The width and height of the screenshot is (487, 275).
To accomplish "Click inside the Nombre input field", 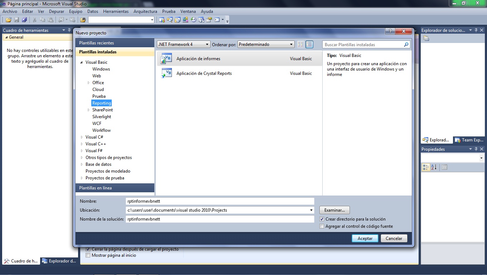I will click(220, 201).
